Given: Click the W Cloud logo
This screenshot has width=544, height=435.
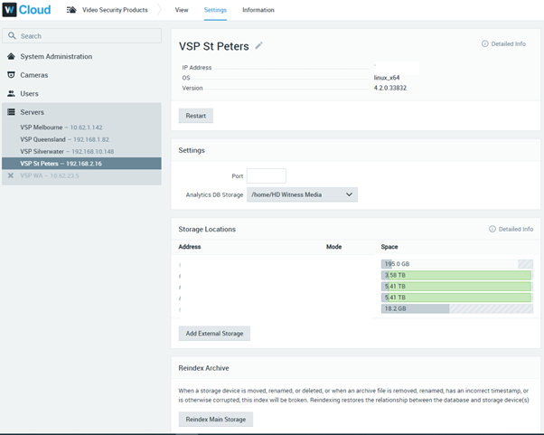Looking at the screenshot, I should pos(26,10).
